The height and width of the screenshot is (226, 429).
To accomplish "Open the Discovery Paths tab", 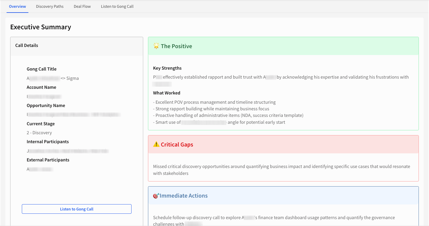I will tap(50, 6).
